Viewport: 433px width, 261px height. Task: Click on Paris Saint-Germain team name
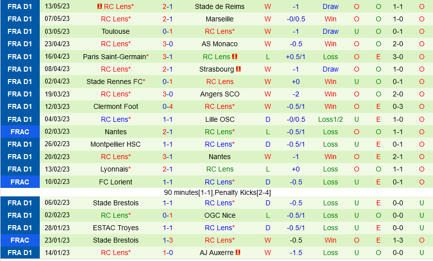(114, 57)
